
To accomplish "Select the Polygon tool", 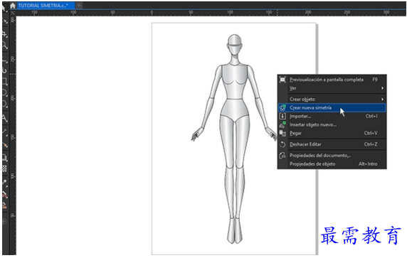I will [4, 104].
